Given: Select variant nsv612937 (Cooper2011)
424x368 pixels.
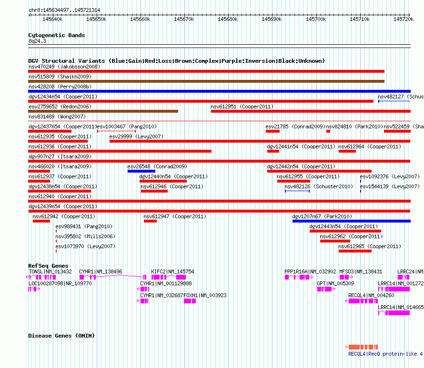Looking at the screenshot, I should [x=60, y=177].
